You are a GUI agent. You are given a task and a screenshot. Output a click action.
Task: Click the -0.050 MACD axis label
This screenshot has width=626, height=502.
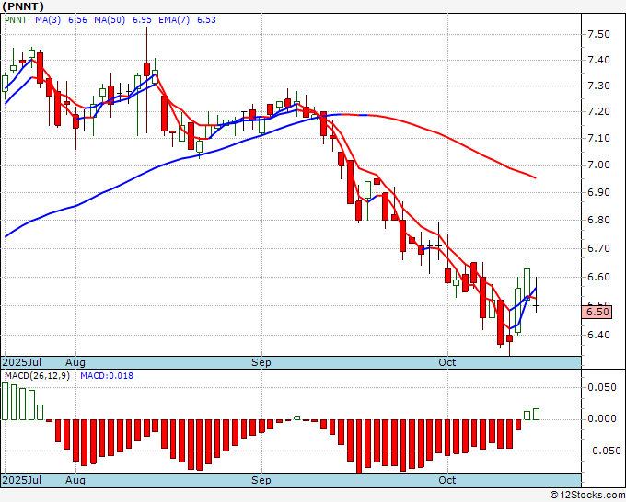[x=604, y=451]
